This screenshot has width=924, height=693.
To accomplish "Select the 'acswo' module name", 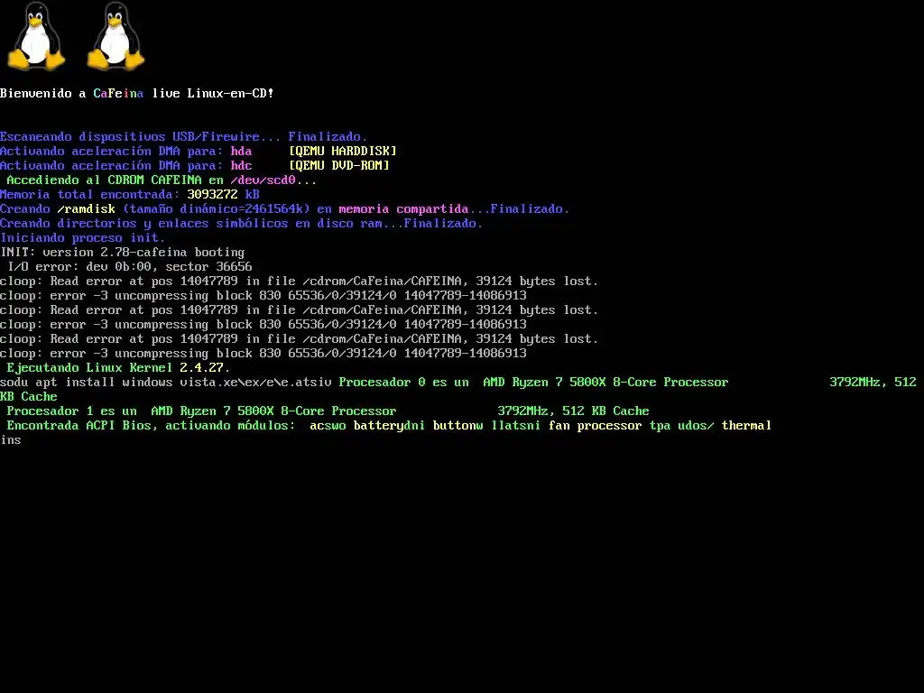I will pos(328,426).
